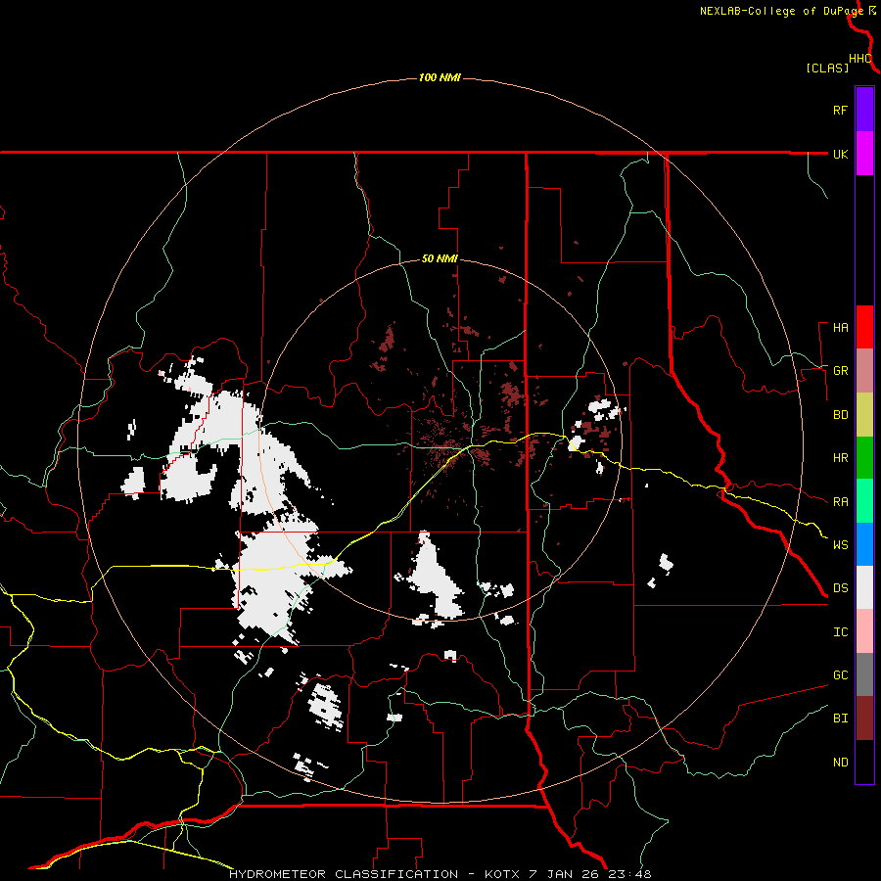Click the UK legend label
Screen dimensions: 881x881
coord(841,155)
